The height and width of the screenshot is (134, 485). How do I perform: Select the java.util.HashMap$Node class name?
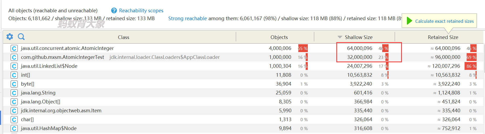pyautogui.click(x=48, y=128)
